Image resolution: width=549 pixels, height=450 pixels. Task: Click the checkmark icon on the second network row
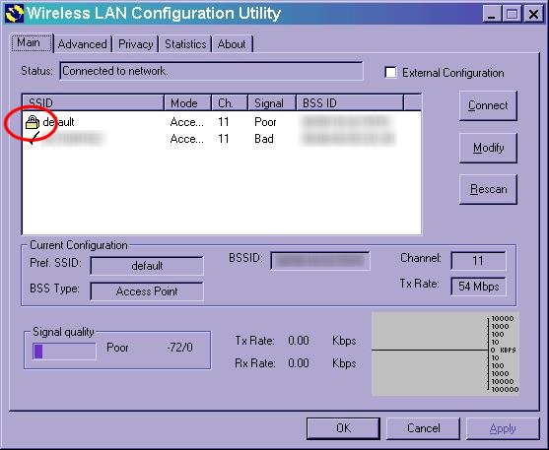tap(34, 138)
